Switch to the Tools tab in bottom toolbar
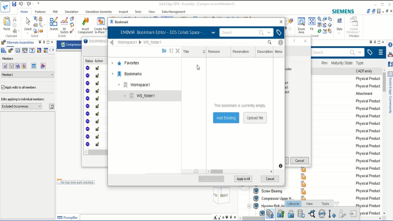Screen dimensions: 393x221 325,204
